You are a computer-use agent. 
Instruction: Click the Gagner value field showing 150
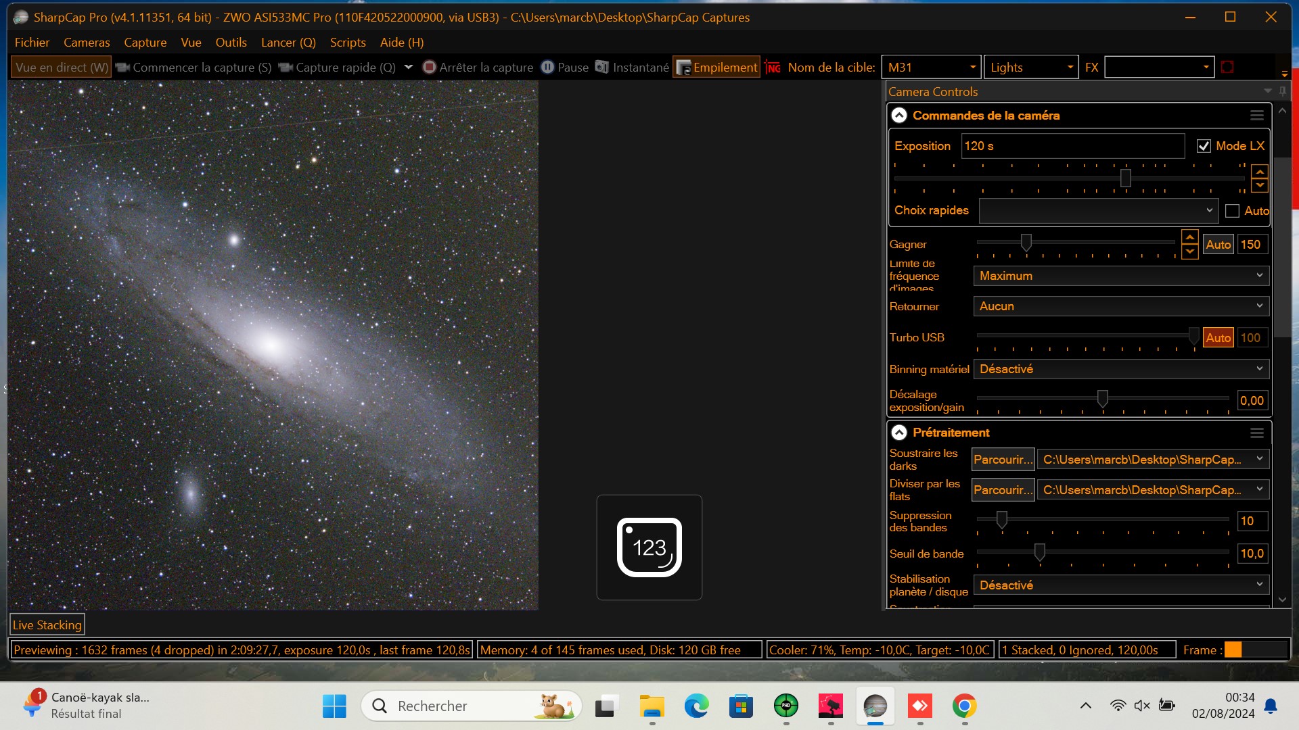1252,245
